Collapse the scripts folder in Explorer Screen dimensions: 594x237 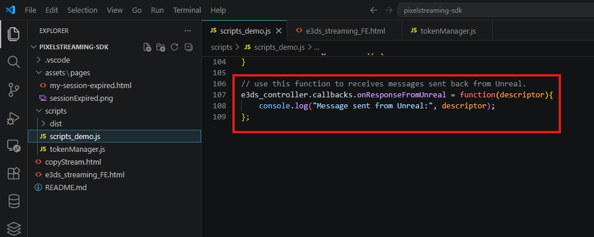coord(114,111)
